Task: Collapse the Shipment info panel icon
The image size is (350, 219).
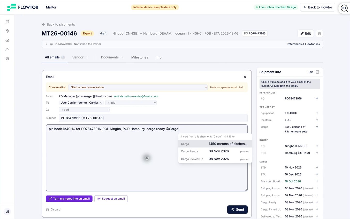Action: [317, 72]
